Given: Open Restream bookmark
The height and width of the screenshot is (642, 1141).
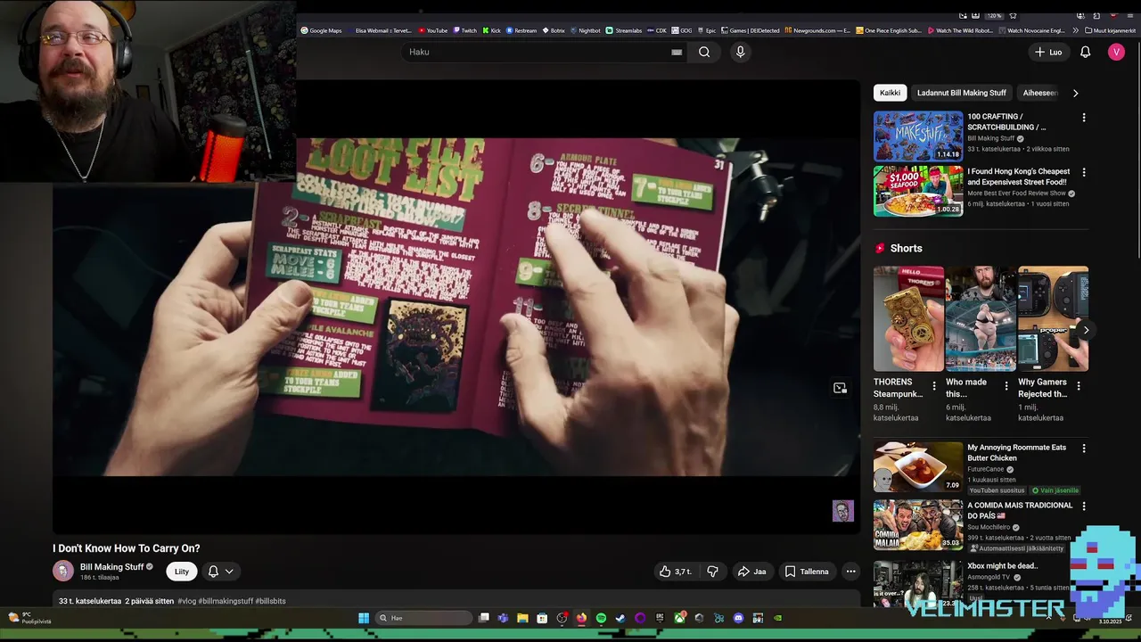Looking at the screenshot, I should pos(521,30).
